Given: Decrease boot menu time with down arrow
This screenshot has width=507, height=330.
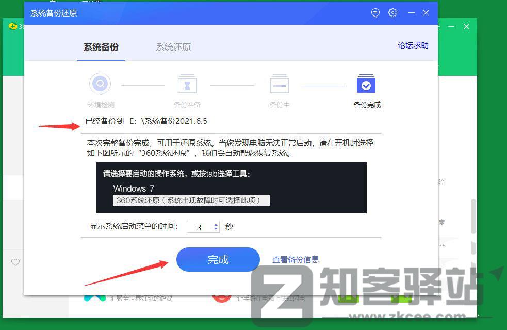Looking at the screenshot, I should [x=216, y=229].
